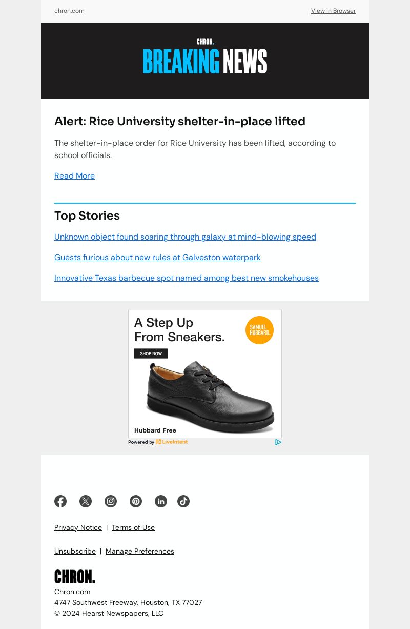Click the Samuel Hubbard orange logo badge

tap(259, 330)
